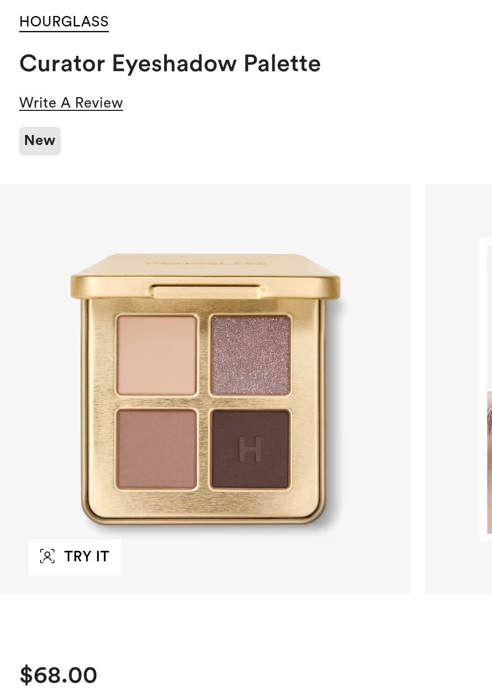Screen dimensions: 492x689
Task: Click the engraved Hourglass logo on lid
Action: pyautogui.click(x=206, y=263)
